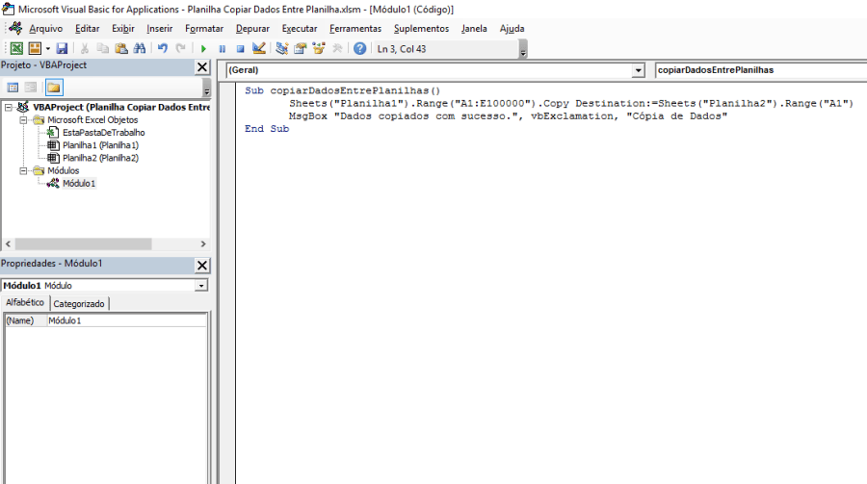Screen dimensions: 867x484
Task: Click the Toolbox icon
Action: [x=337, y=49]
